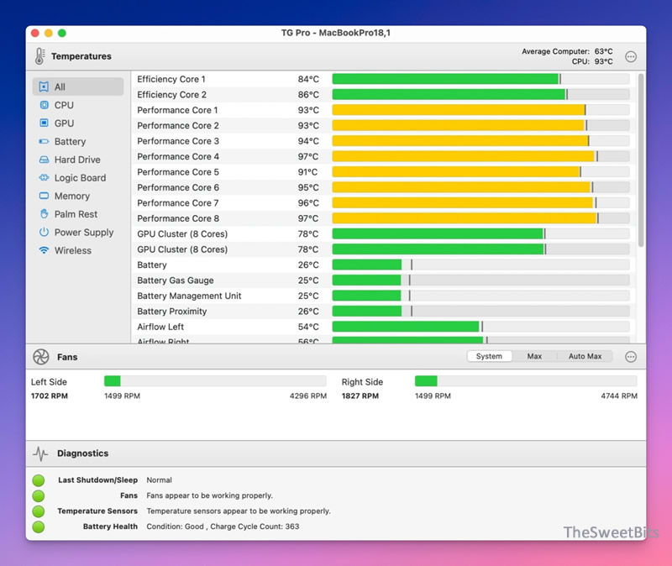Click the 1702 RPM left fan reading
672x566 pixels.
(x=50, y=396)
